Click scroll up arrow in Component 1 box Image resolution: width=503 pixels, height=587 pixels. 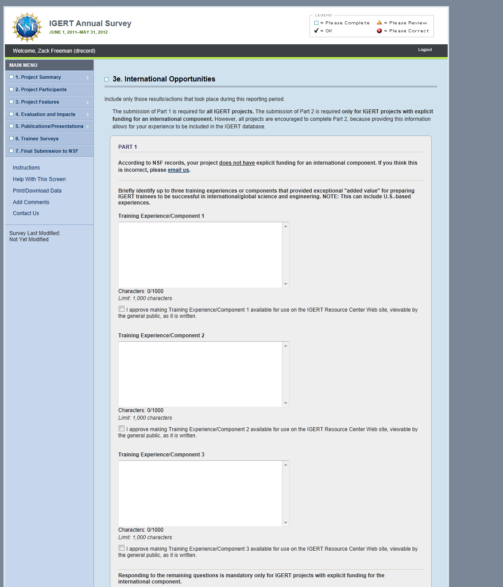(286, 226)
